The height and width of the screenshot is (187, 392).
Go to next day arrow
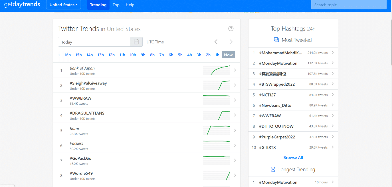[231, 42]
